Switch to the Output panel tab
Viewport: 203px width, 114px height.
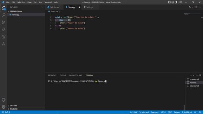63,75
